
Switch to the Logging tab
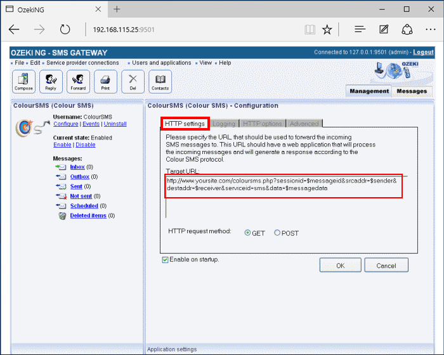pos(224,124)
